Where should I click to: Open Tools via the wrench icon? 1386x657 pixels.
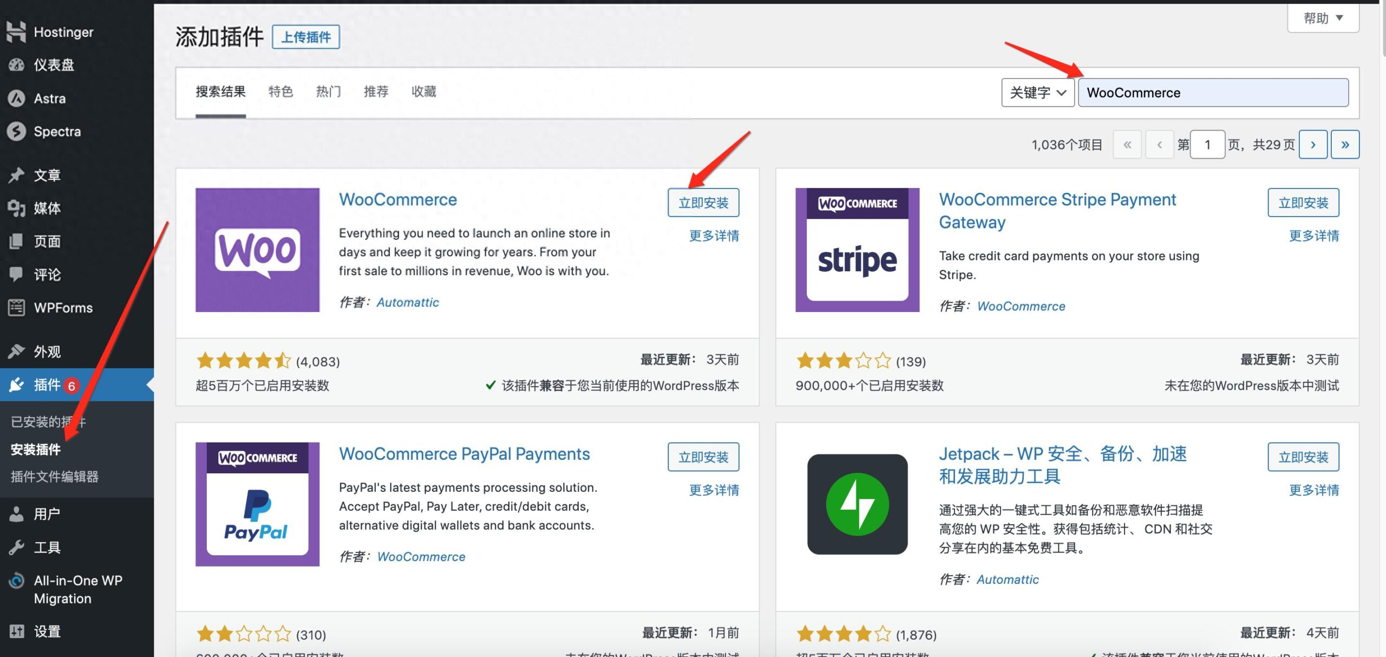tap(16, 548)
